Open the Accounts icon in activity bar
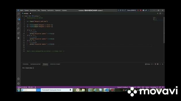The width and height of the screenshot is (181, 101). click(x=18, y=79)
